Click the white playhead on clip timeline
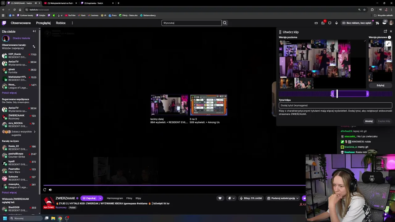Image resolution: width=395 pixels, height=222 pixels. coord(337,94)
